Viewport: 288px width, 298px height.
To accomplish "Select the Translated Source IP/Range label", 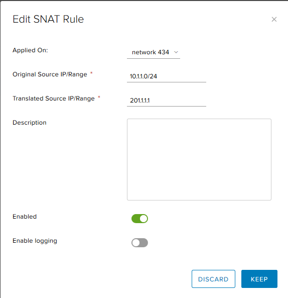I will point(54,98).
